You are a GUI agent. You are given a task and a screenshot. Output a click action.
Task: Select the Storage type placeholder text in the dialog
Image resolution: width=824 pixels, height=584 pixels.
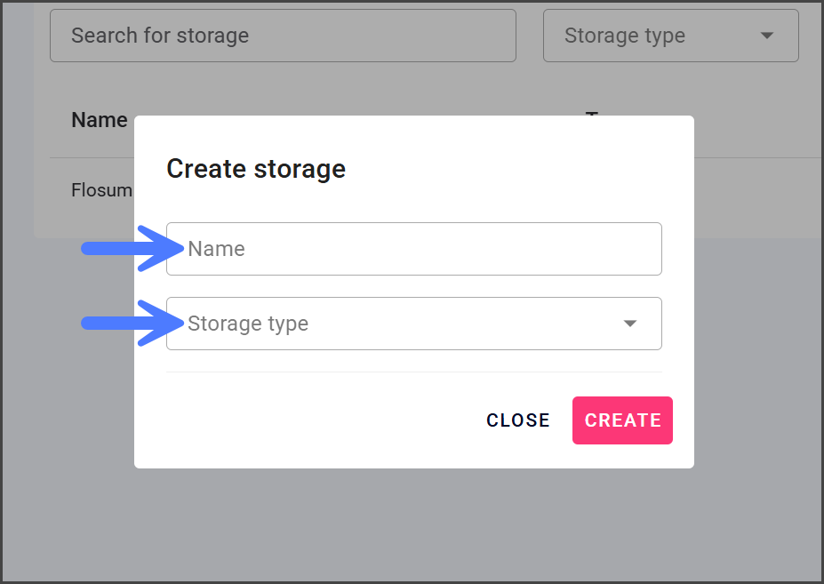click(x=248, y=324)
